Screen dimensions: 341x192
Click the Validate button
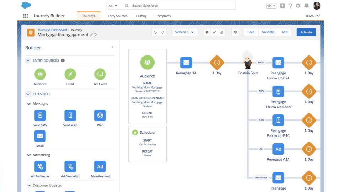pos(268,32)
